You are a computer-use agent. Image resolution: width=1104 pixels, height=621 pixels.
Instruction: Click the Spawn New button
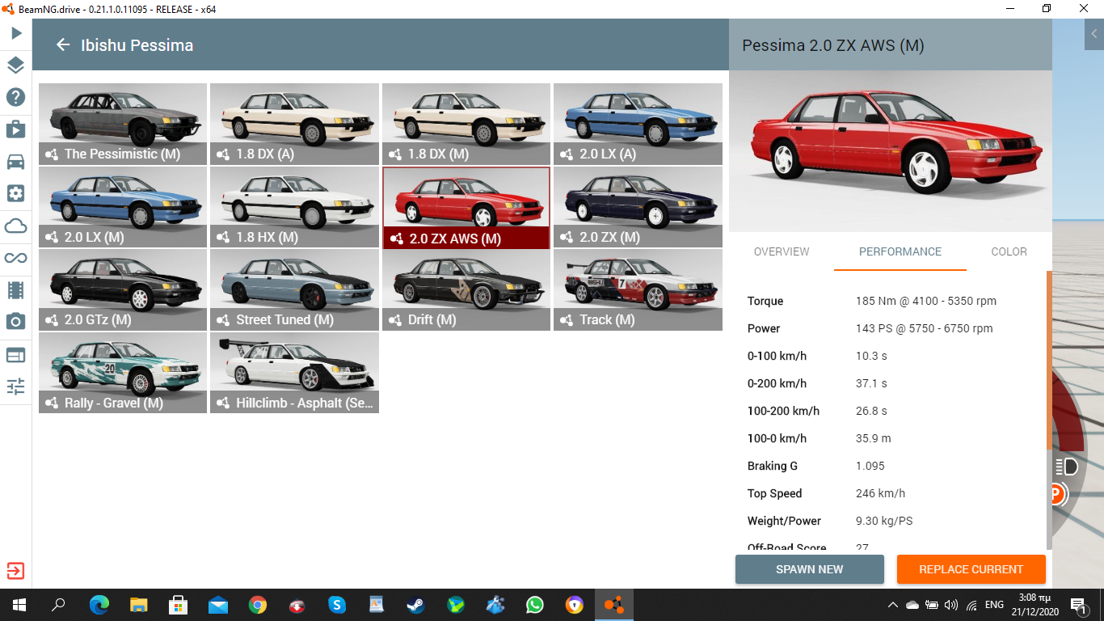coord(810,569)
